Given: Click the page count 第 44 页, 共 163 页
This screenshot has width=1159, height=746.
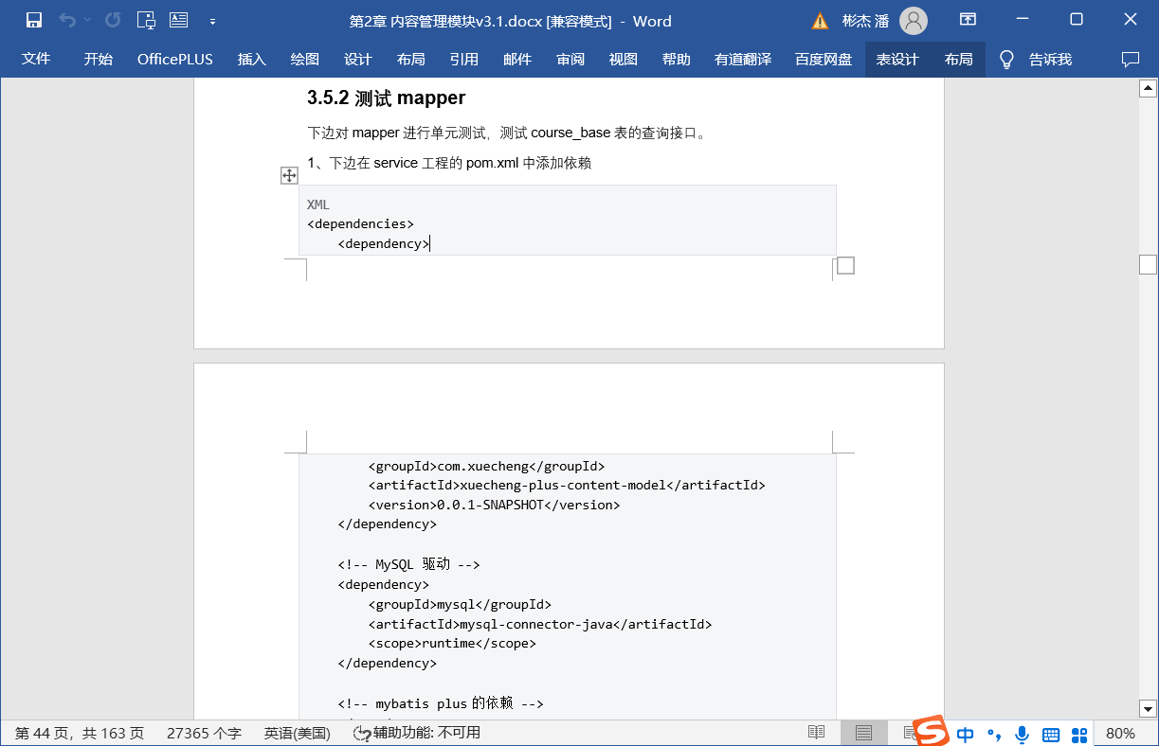Looking at the screenshot, I should tap(80, 733).
